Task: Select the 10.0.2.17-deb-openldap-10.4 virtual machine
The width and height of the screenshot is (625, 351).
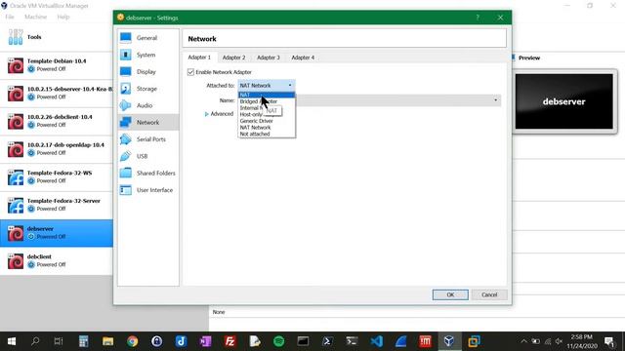Action: (57, 149)
